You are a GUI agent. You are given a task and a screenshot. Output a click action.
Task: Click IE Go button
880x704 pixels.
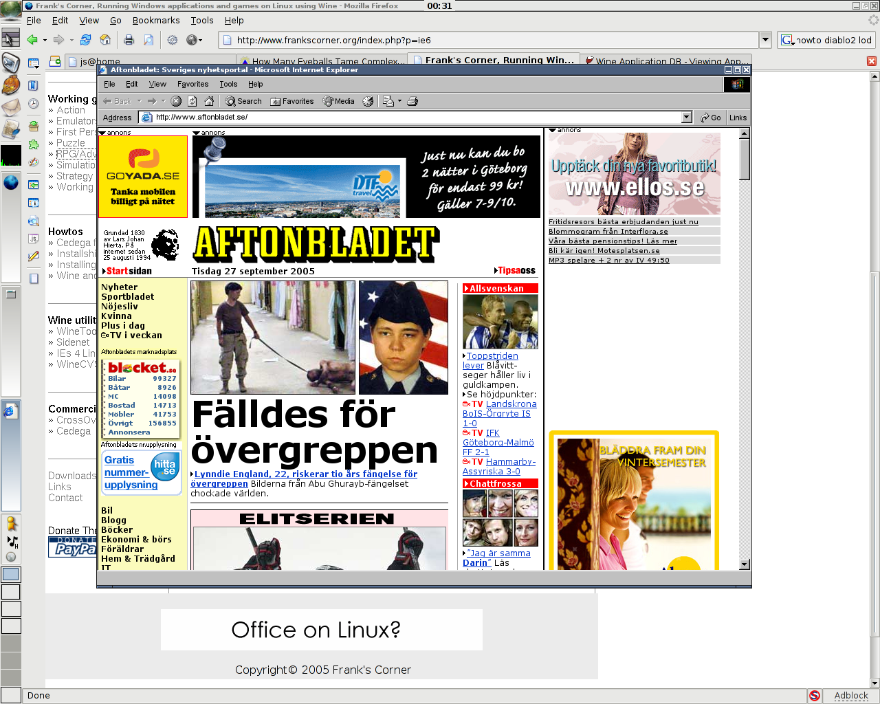[x=711, y=118]
